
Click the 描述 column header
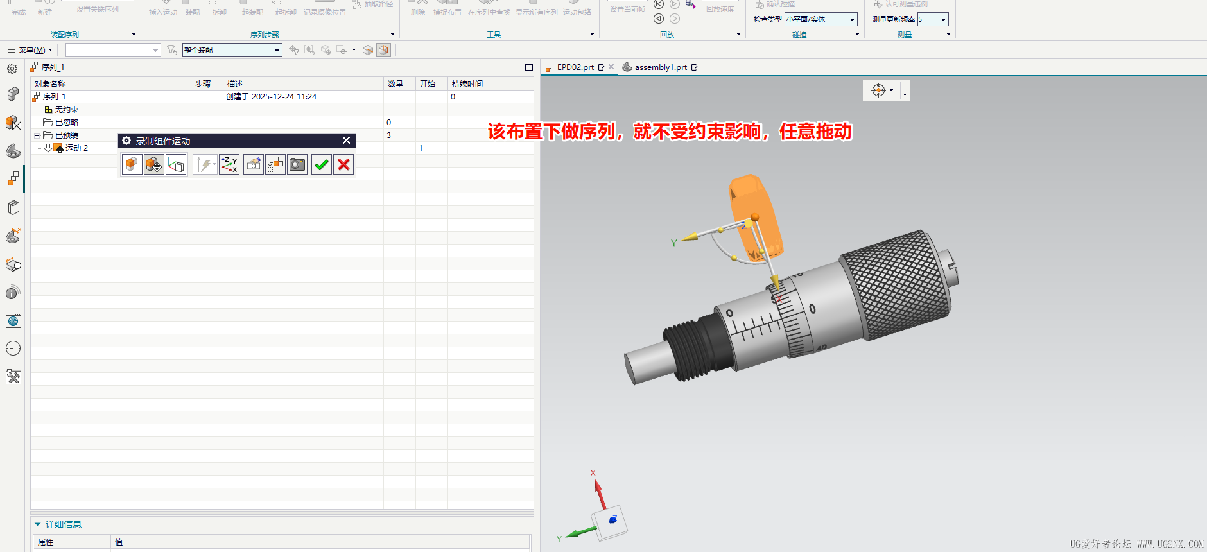click(235, 84)
